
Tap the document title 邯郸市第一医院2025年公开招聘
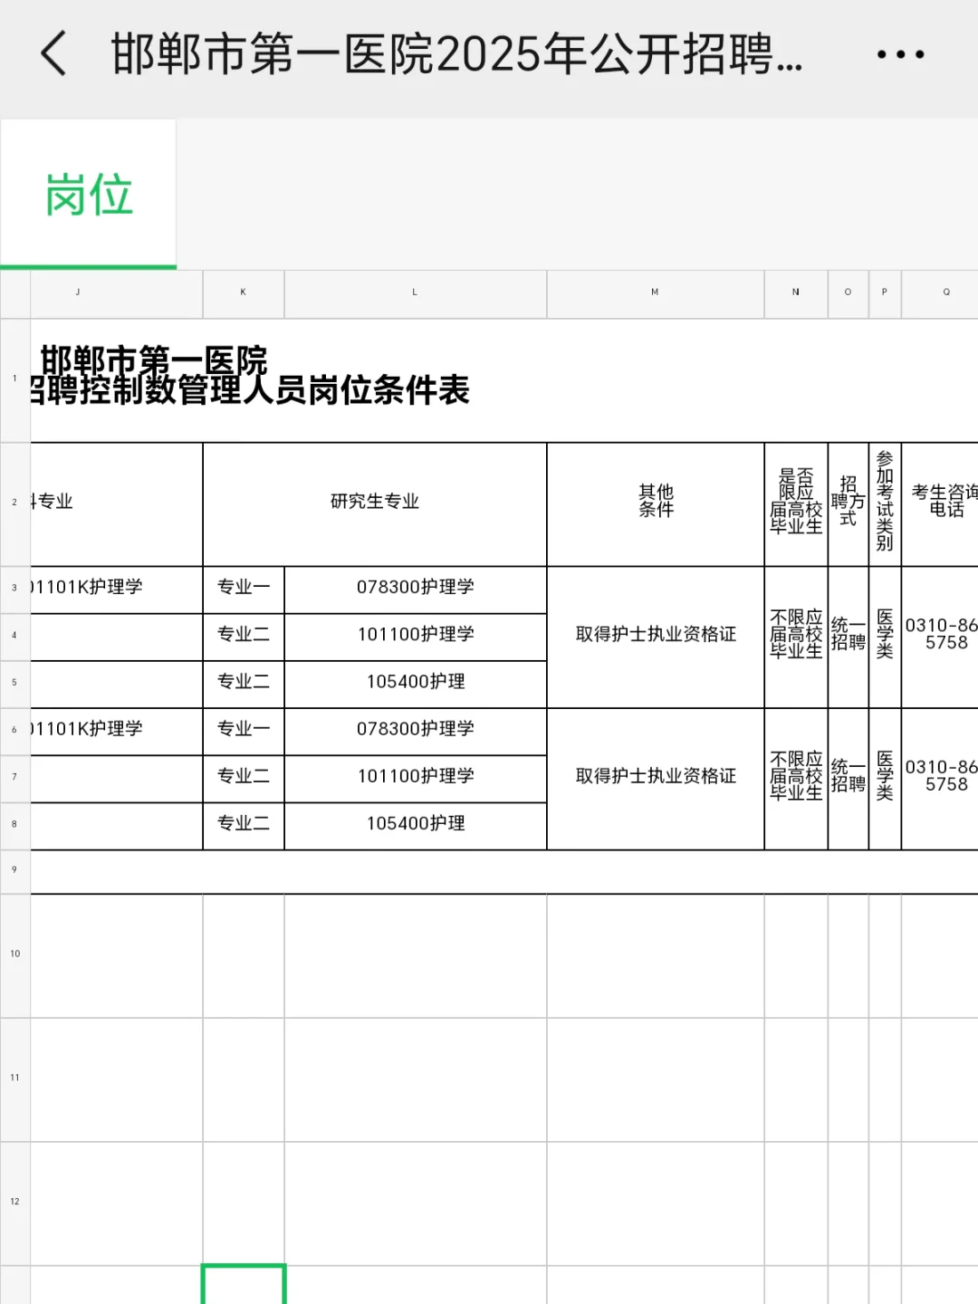(453, 54)
